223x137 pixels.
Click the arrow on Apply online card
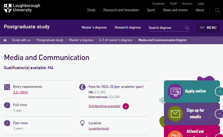pos(219,92)
